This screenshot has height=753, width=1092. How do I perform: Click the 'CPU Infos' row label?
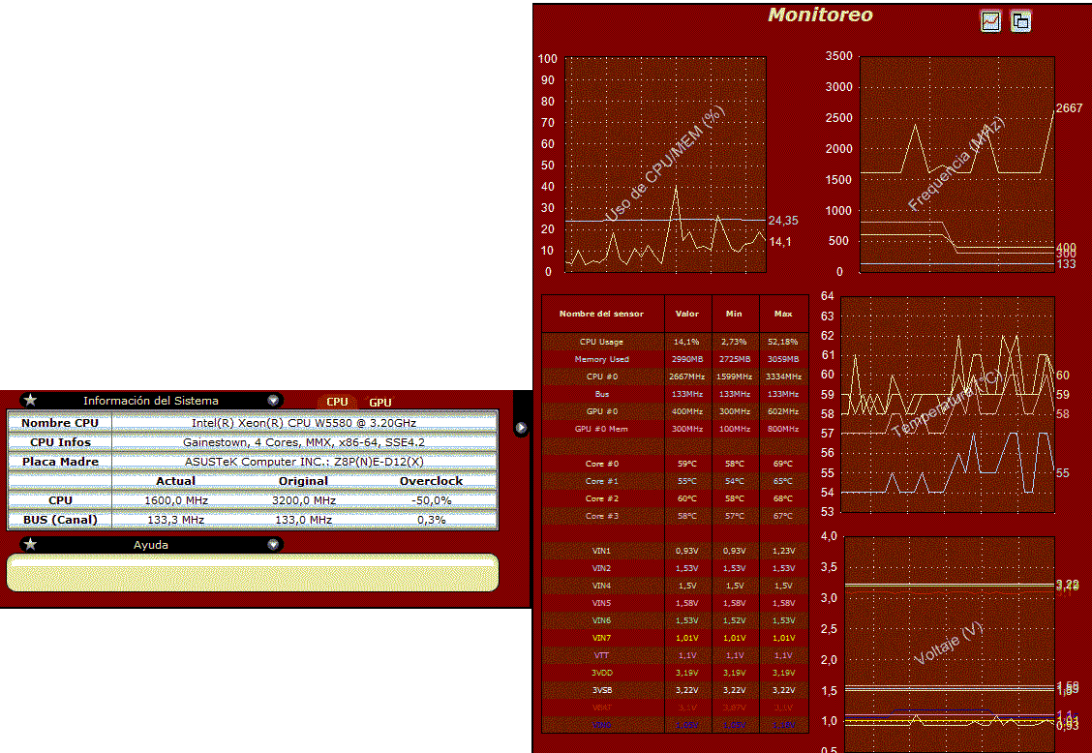[x=60, y=442]
